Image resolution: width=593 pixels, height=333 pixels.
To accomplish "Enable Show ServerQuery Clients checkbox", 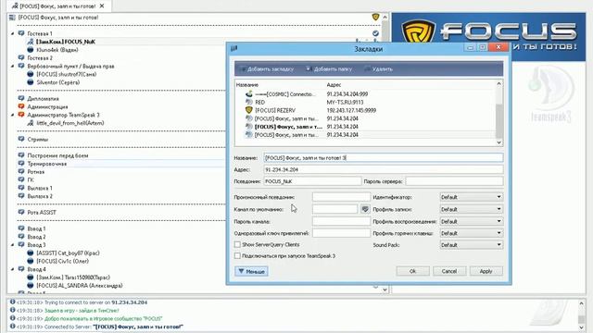I will click(237, 244).
